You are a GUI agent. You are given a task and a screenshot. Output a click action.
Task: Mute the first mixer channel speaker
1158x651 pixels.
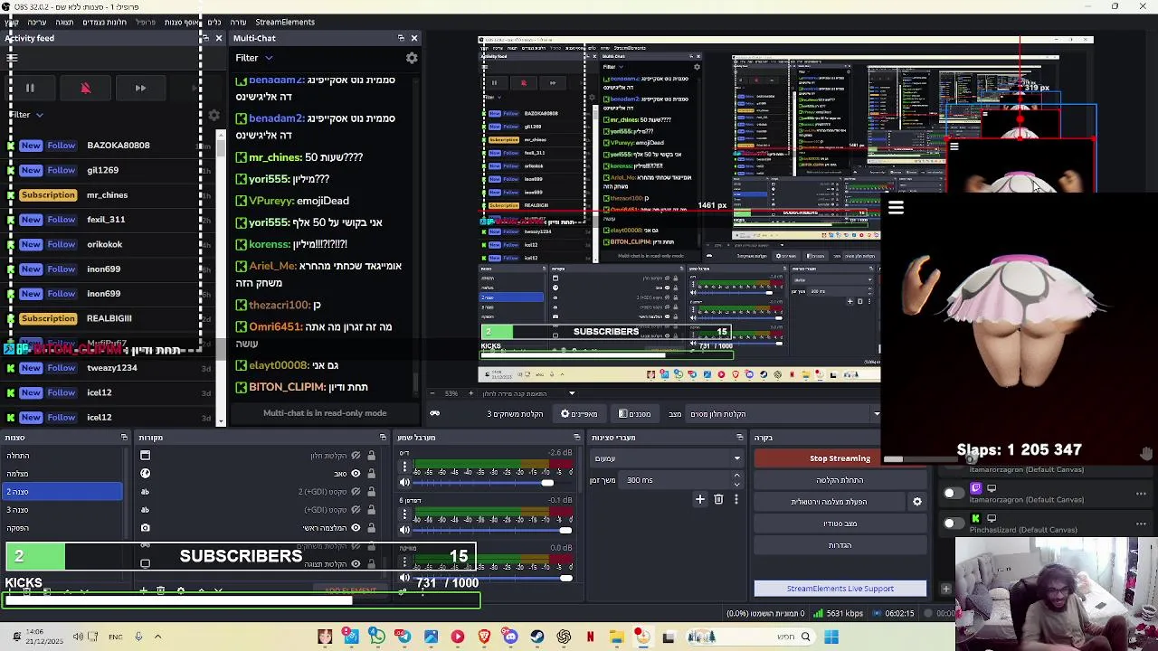point(404,482)
